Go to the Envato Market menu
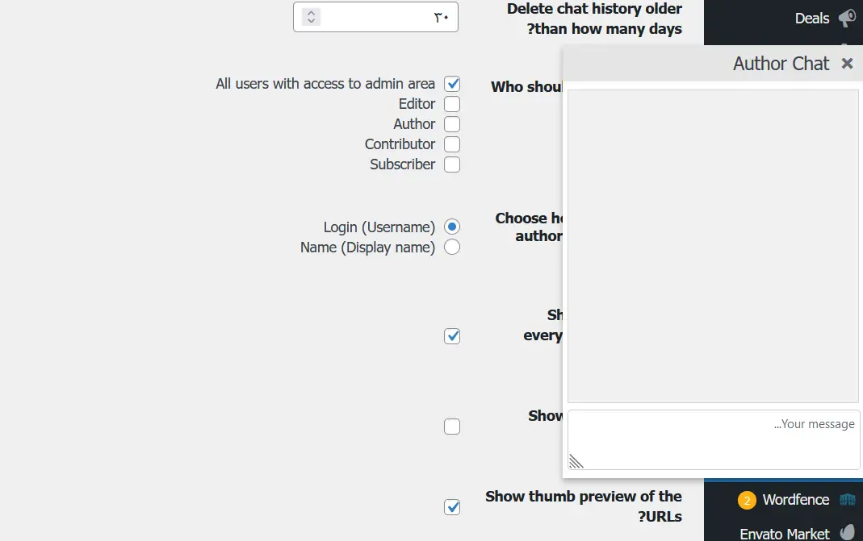The width and height of the screenshot is (863, 541). [x=785, y=533]
